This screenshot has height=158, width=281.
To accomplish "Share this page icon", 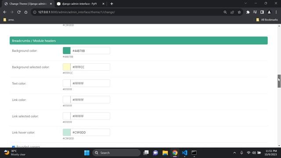I will click(232, 12).
